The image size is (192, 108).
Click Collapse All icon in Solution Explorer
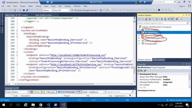point(169,19)
